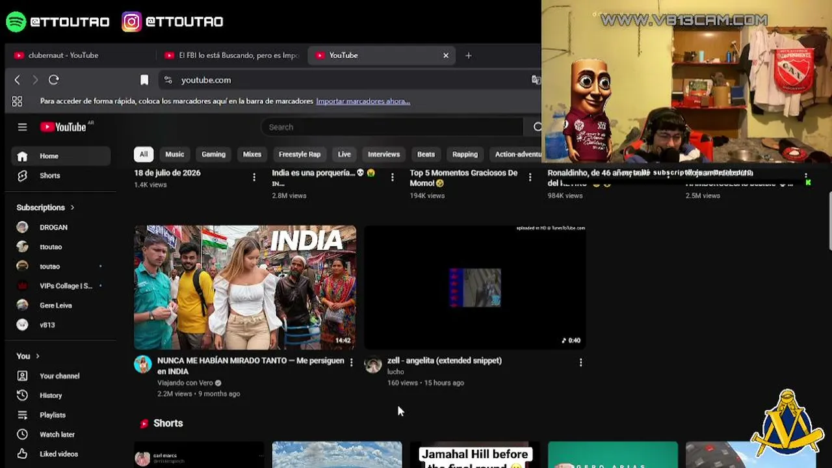832x468 pixels.
Task: Click the YouTube logo in the page header
Action: [64, 127]
